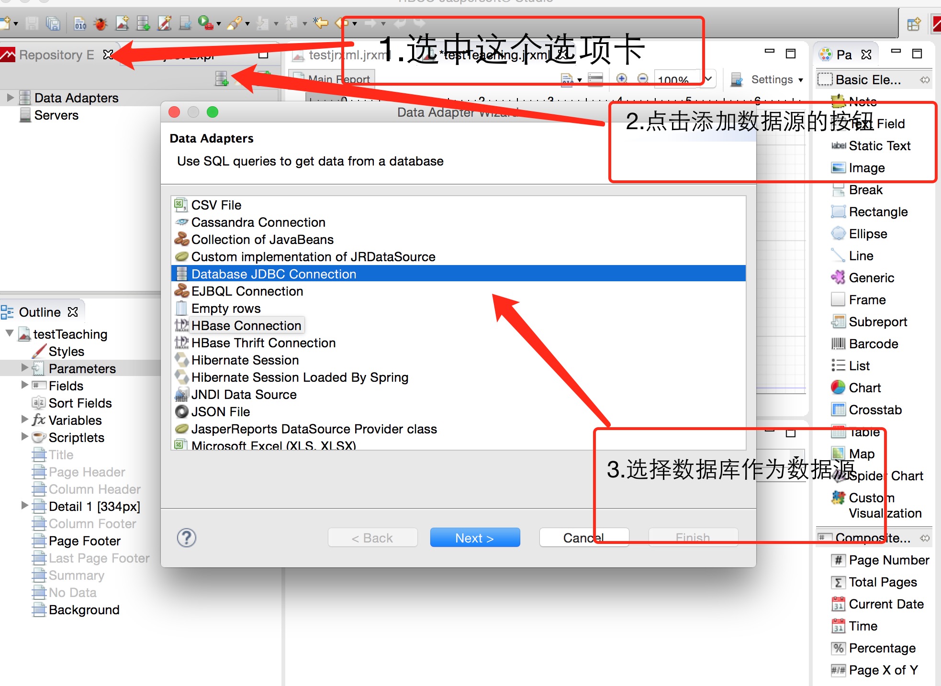The image size is (941, 686).
Task: Click the create data adapter icon
Action: point(221,78)
